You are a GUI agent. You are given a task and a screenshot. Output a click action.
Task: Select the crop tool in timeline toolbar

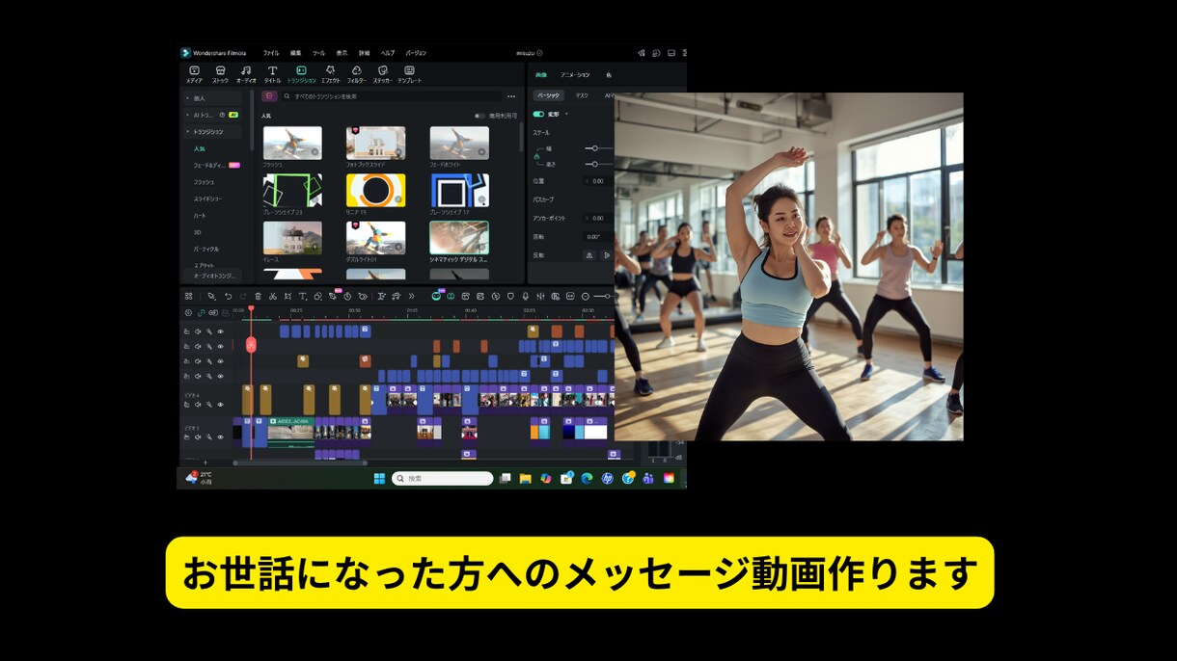coord(287,296)
